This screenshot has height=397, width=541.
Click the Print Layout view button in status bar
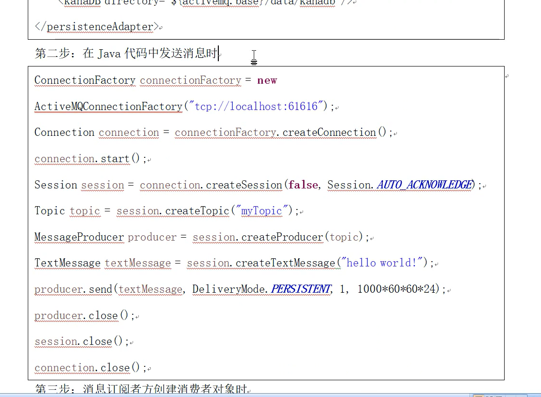(477, 396)
